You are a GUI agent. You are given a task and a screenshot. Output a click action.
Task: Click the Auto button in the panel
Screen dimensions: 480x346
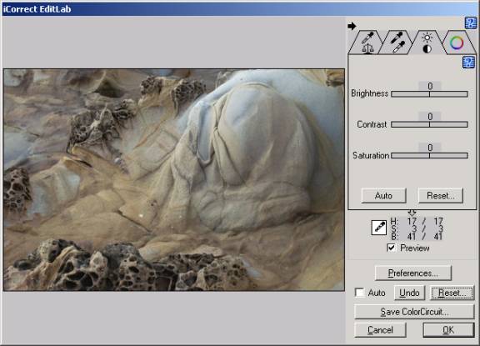pyautogui.click(x=383, y=196)
